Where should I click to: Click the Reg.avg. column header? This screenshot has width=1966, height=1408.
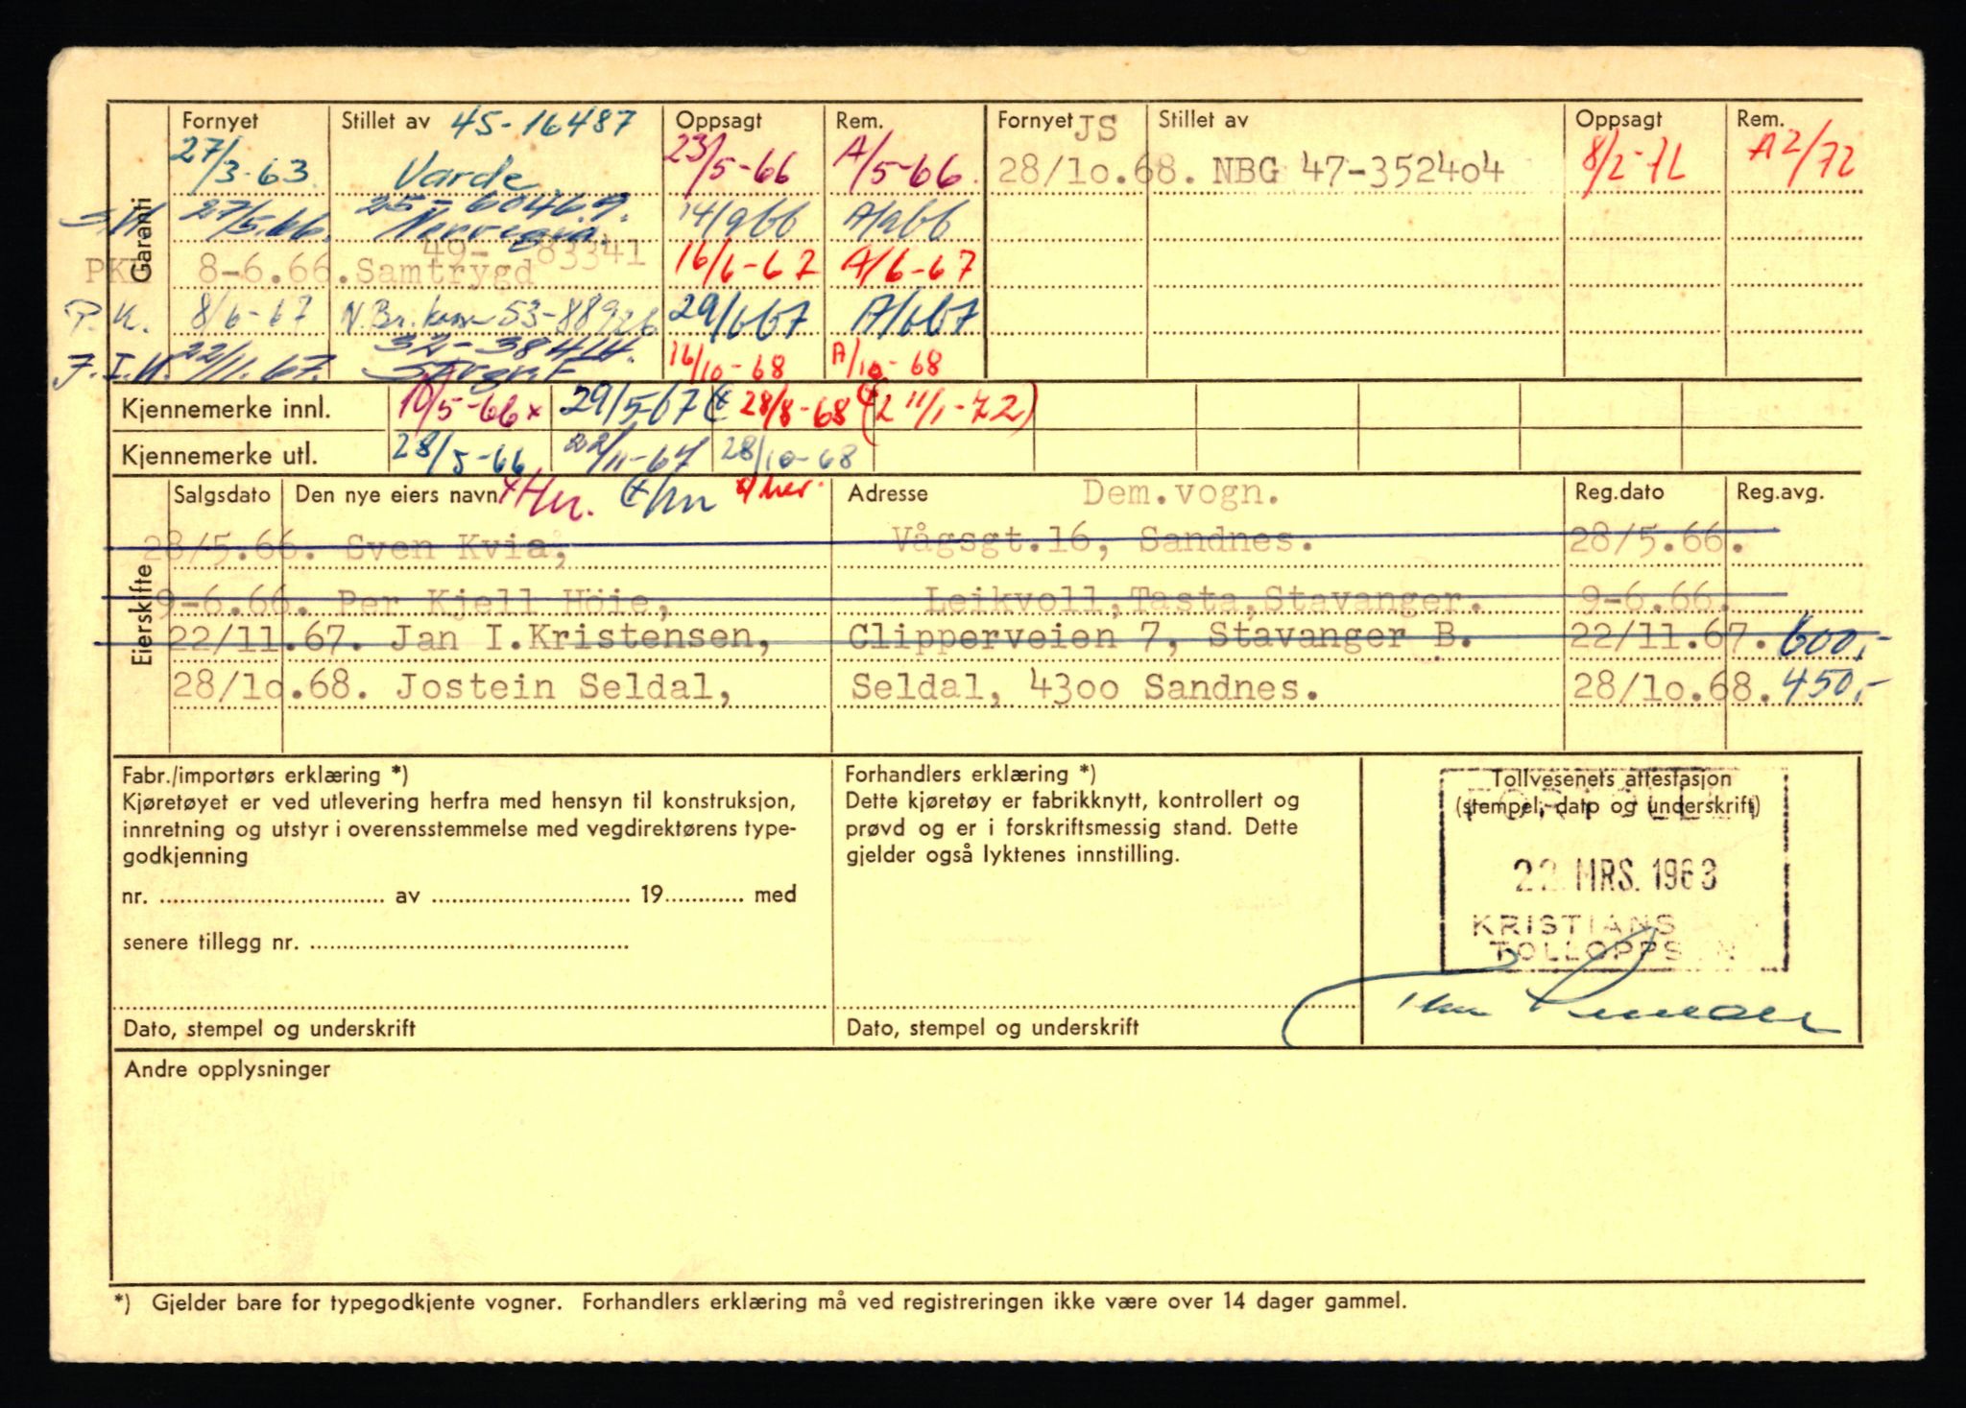pyautogui.click(x=1781, y=492)
